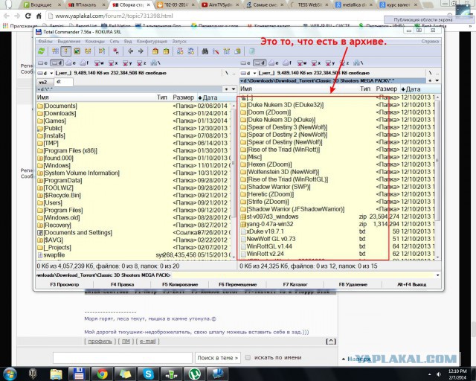This screenshot has width=476, height=381.
Task: Open the Справка menu
Action: coord(430,42)
